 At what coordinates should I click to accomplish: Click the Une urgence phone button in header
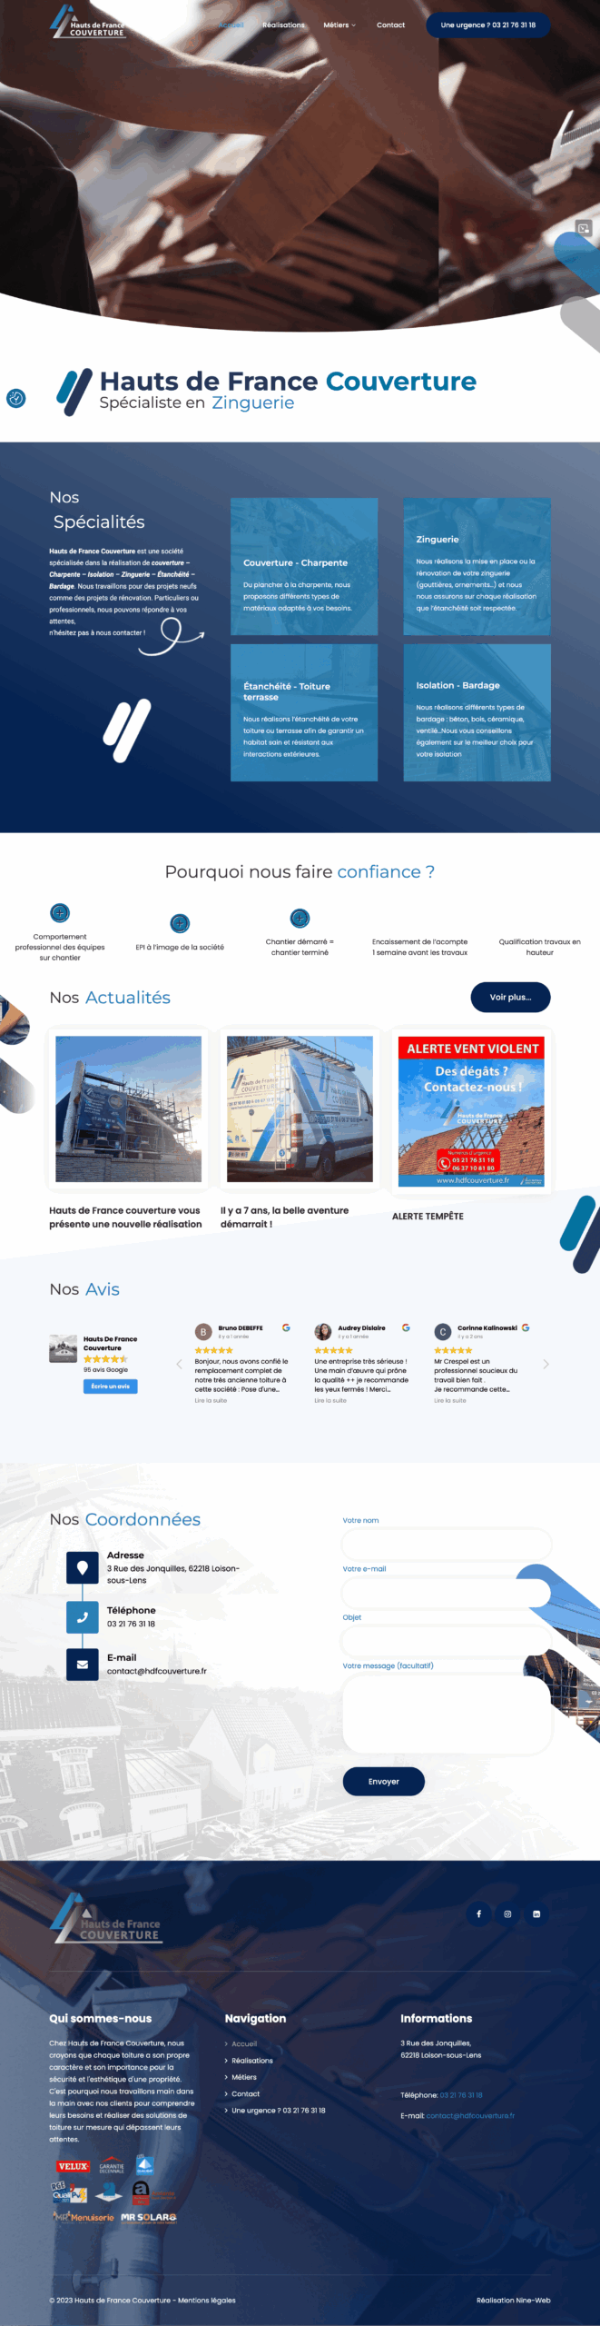point(488,25)
